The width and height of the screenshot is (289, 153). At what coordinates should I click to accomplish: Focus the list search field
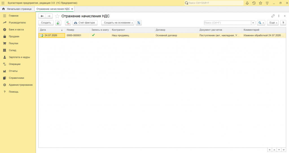coord(228,23)
